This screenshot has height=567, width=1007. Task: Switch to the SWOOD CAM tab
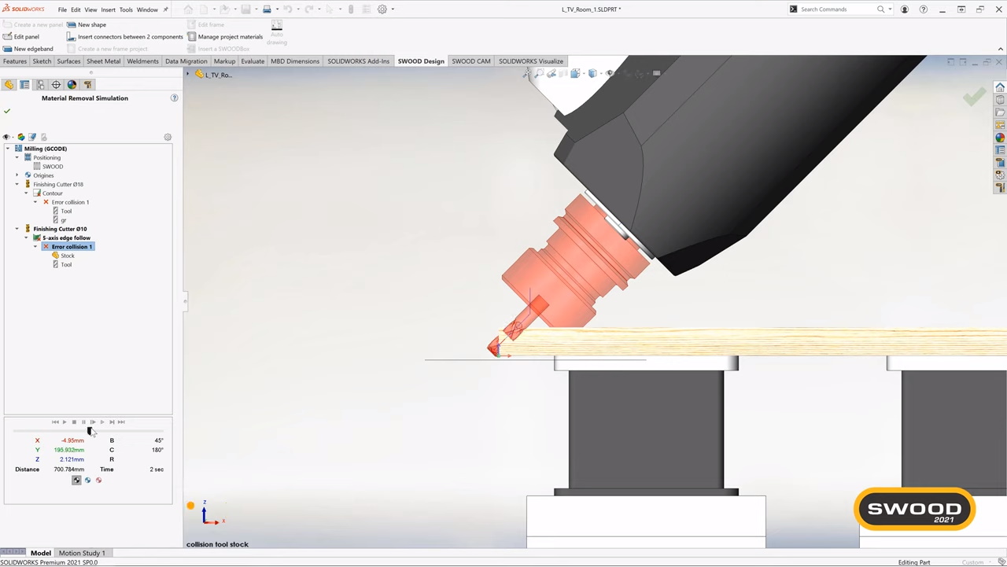pyautogui.click(x=470, y=61)
